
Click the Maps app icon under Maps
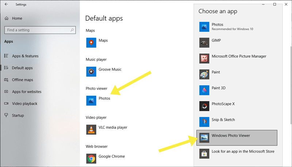91,43
